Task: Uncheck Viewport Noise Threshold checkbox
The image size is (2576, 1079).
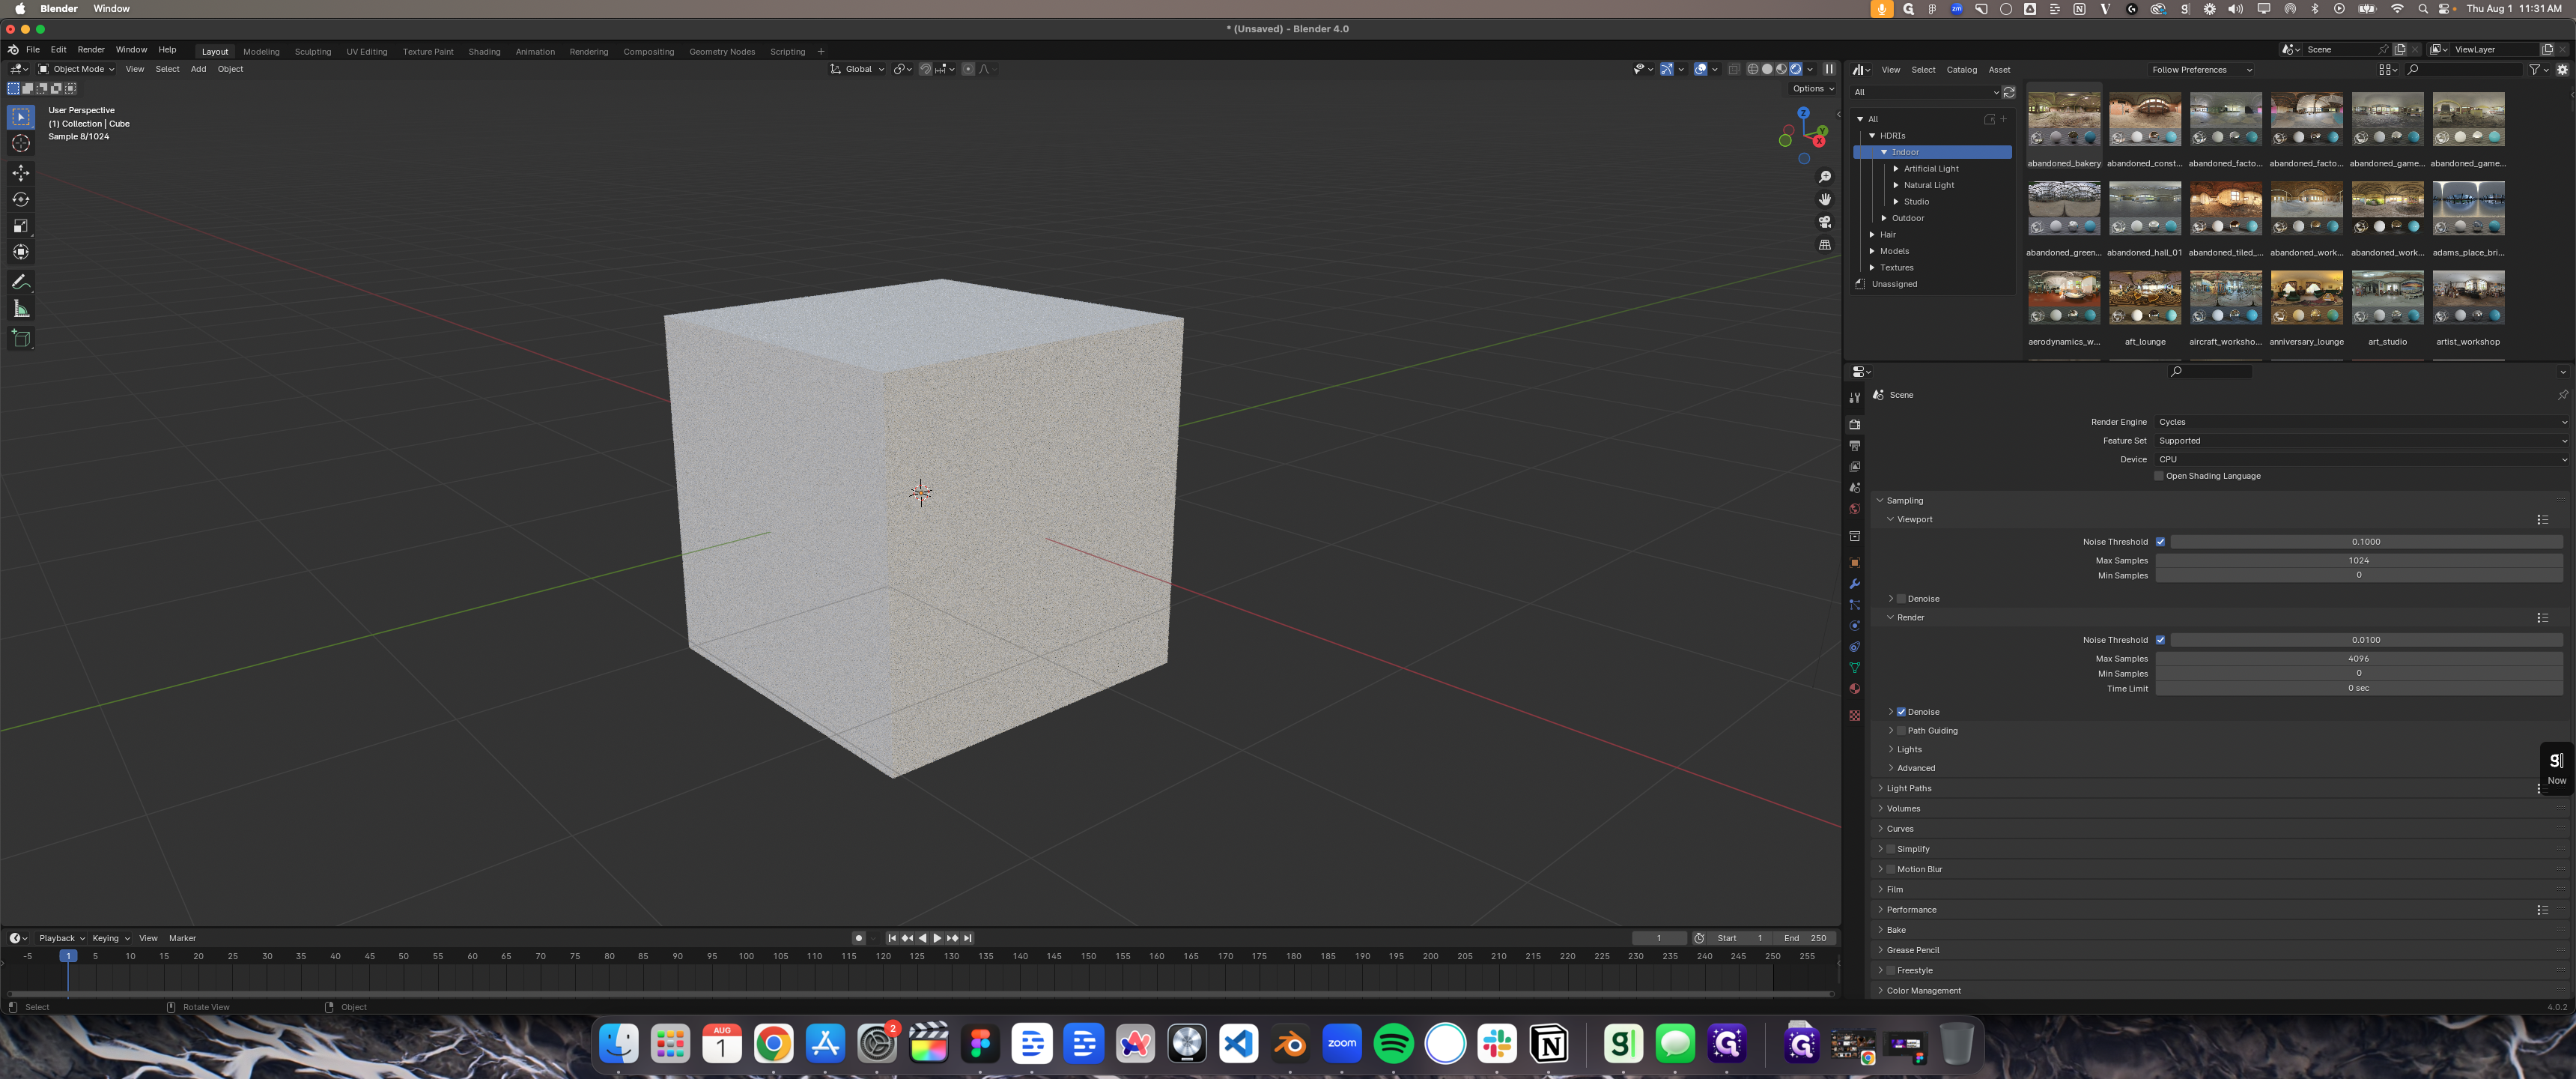Action: tap(2160, 542)
